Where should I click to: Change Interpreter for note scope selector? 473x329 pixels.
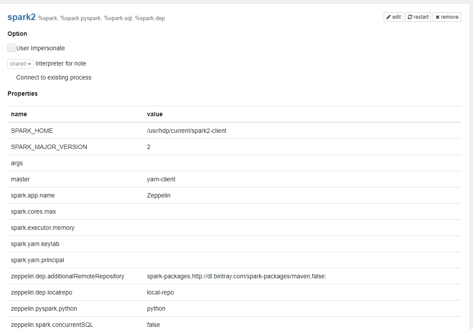[20, 63]
